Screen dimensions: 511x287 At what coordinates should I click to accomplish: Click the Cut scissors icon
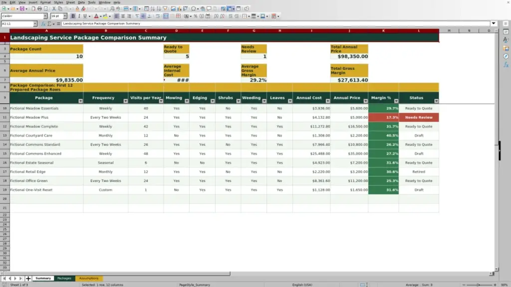(54, 9)
